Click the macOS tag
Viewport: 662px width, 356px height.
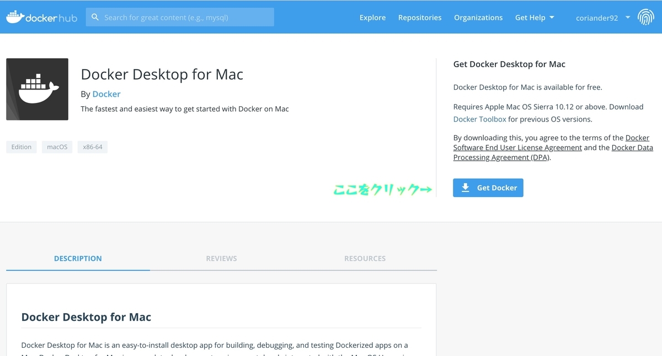[57, 147]
